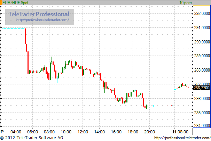Click the current price label 286,7700
Screen dimensions: 211x141
pyautogui.click(x=202, y=88)
